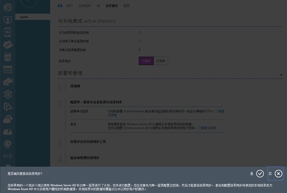The image size is (287, 193).
Task: Open Cache cloud lightning icon
Action: (x=8, y=132)
